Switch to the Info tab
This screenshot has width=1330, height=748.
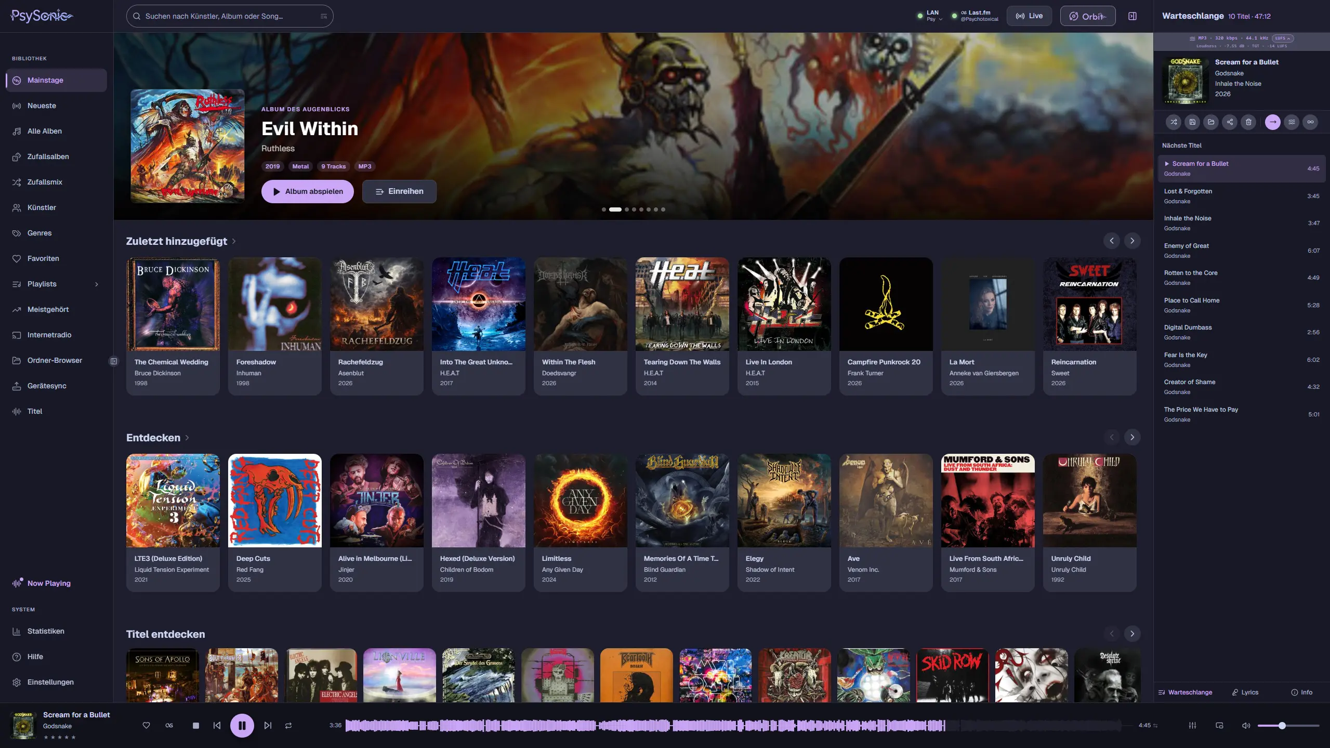point(1302,692)
